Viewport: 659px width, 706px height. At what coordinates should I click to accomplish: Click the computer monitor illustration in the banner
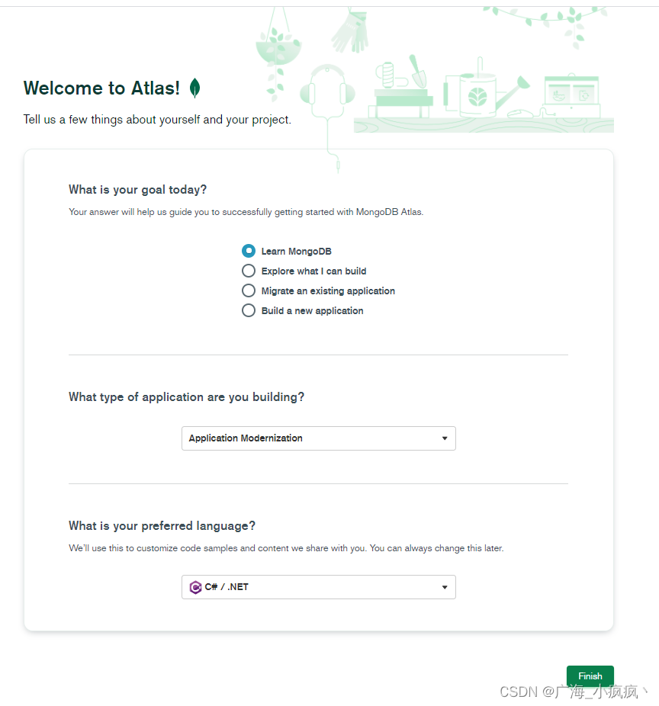point(571,95)
